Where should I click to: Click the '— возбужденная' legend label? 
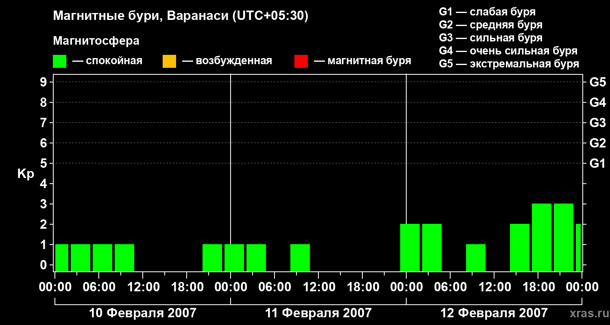click(x=227, y=61)
